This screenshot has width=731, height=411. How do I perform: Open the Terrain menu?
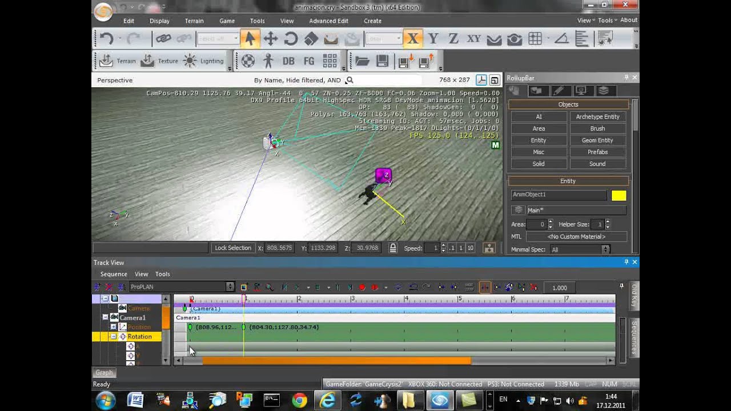(194, 21)
